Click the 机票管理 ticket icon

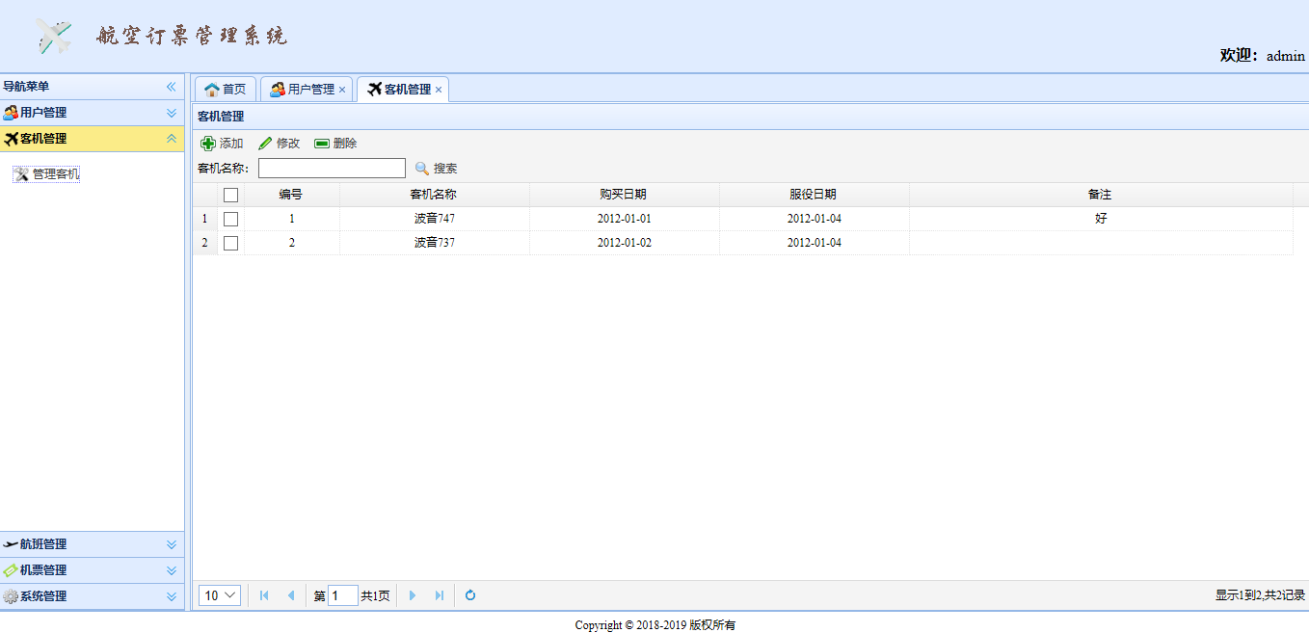coord(11,570)
